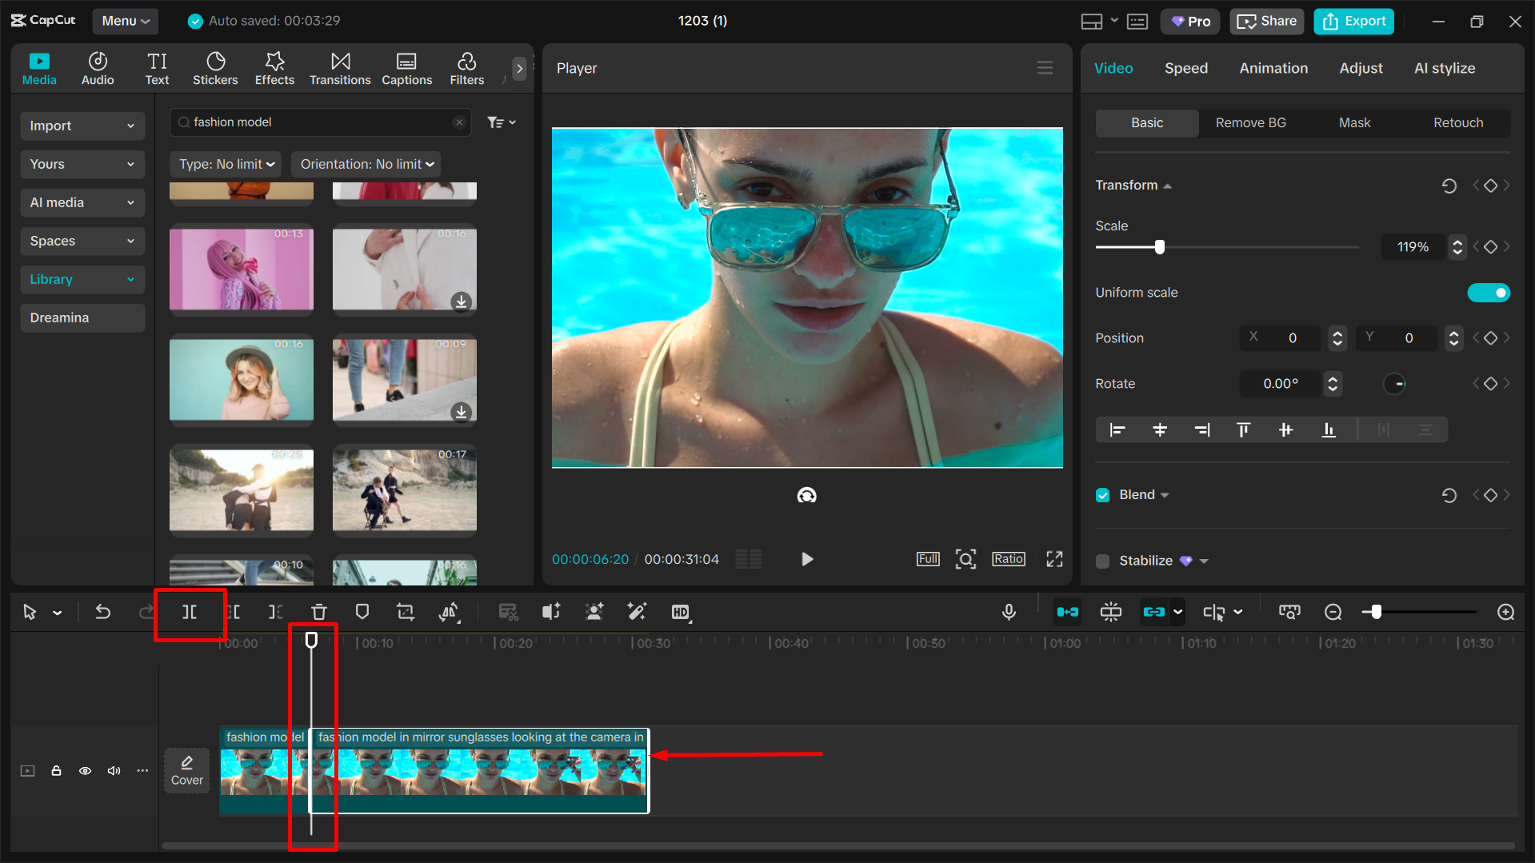This screenshot has width=1535, height=863.
Task: Click the Voiceover microphone icon
Action: coord(1008,612)
